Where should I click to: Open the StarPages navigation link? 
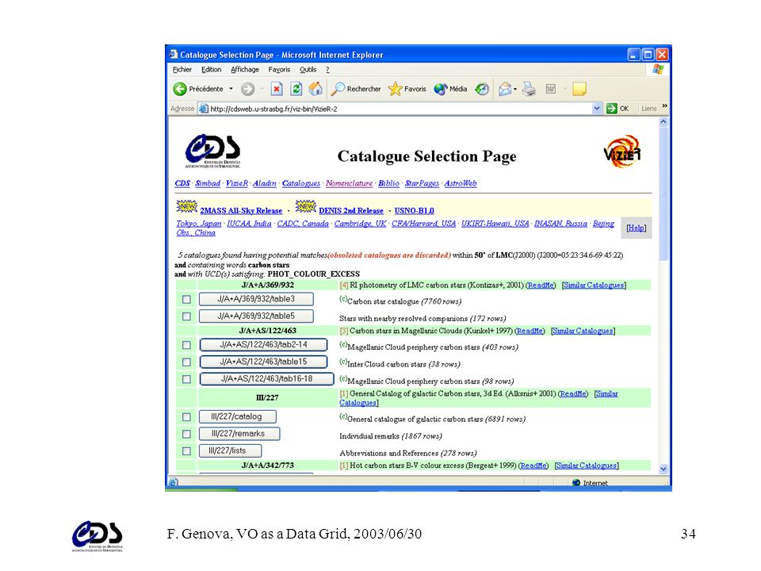pos(422,183)
